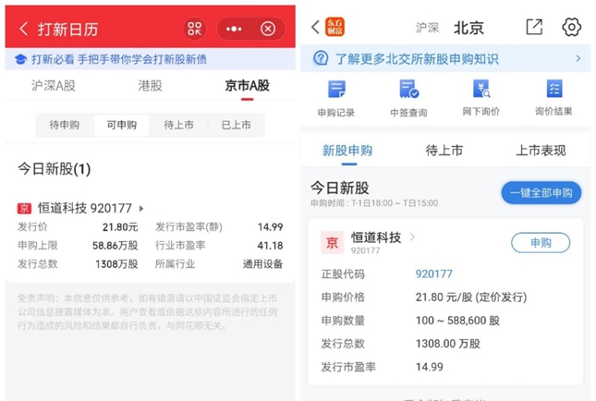Image resolution: width=596 pixels, height=401 pixels.
Task: Expand 恒道科技 920177 details arrow
Action: (141, 209)
